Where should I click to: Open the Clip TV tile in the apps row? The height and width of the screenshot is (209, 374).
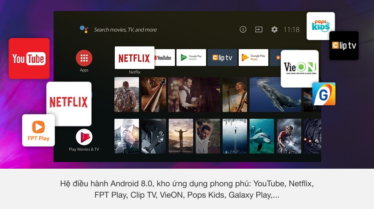pos(222,58)
